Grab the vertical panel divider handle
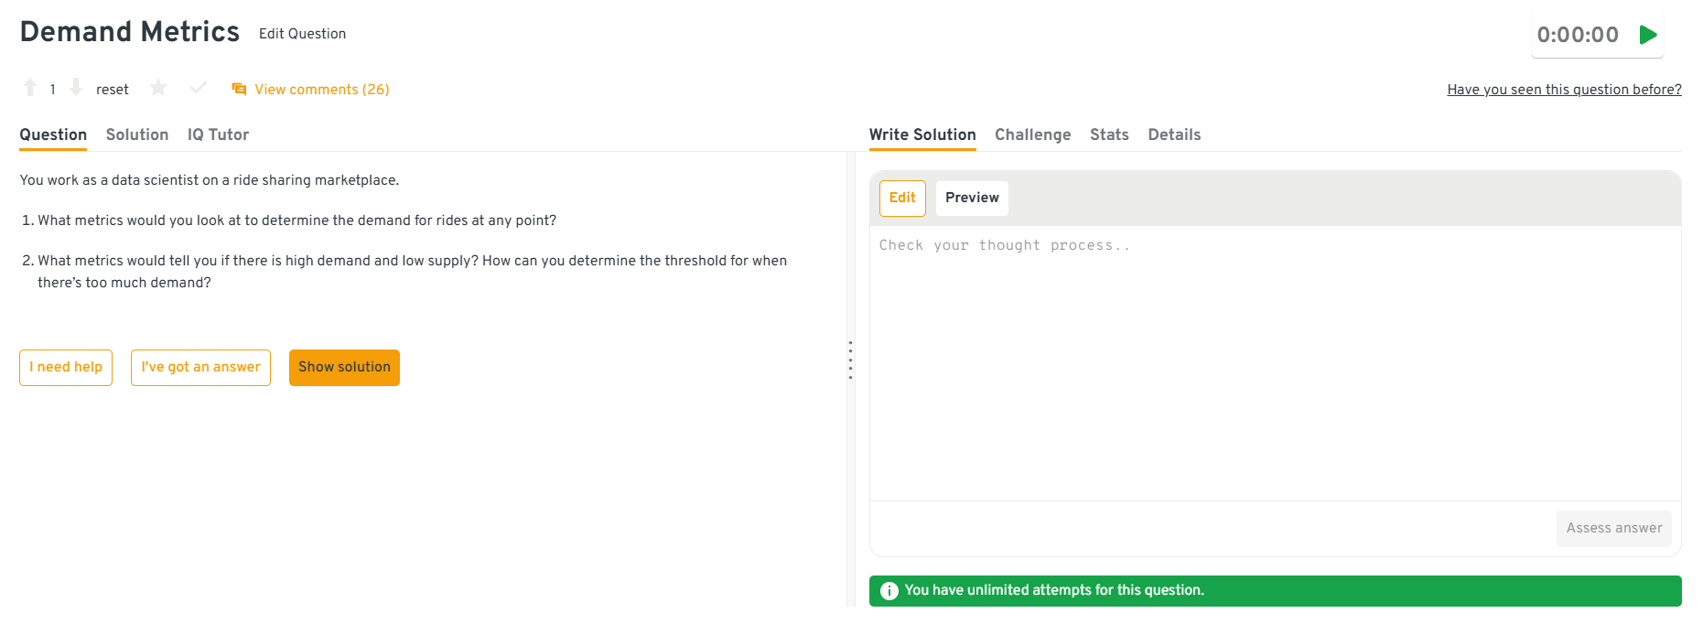The image size is (1703, 624). 850,360
